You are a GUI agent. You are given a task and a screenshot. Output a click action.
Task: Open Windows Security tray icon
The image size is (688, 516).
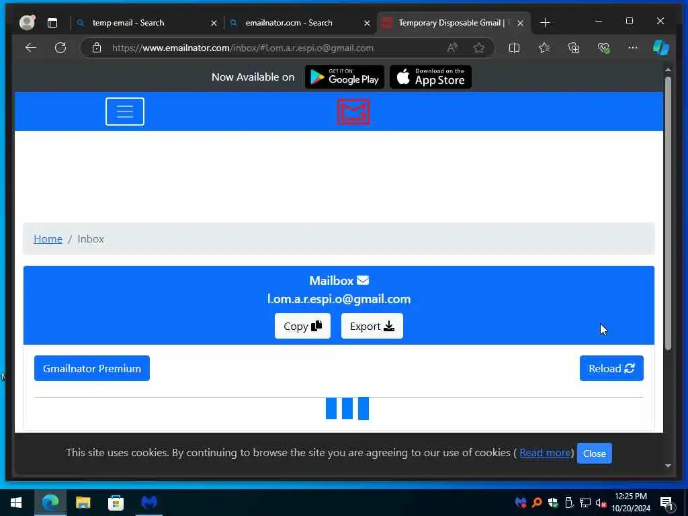(553, 503)
